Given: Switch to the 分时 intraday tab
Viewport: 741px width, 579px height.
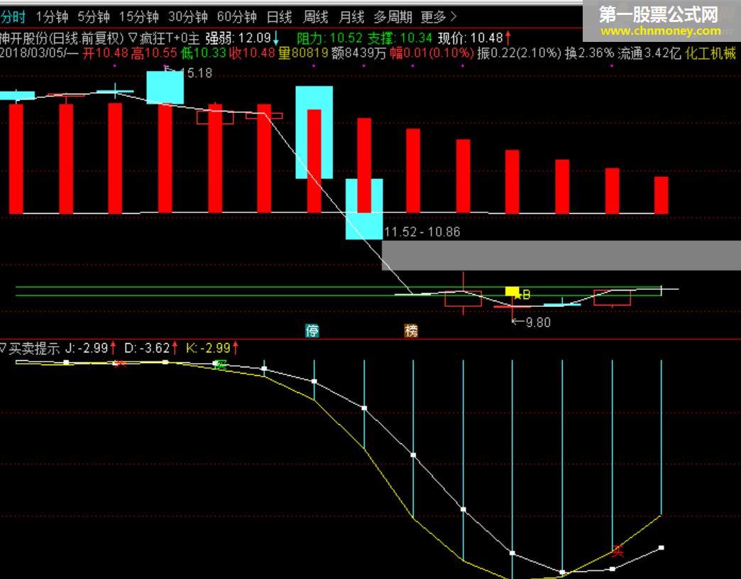Looking at the screenshot, I should pos(13,18).
